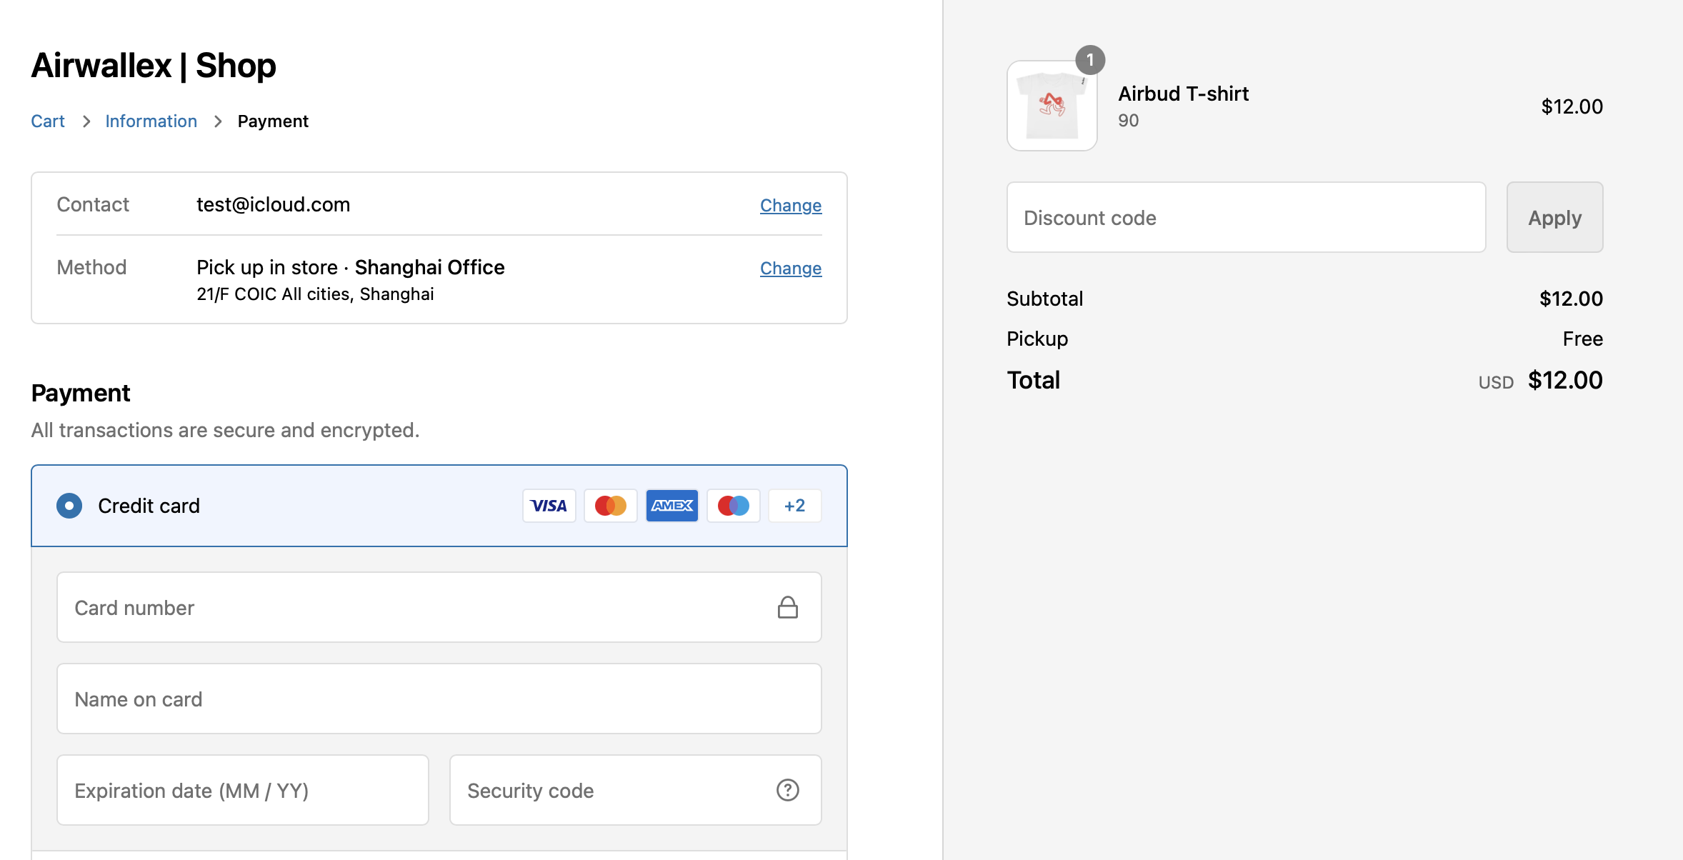Change the contact email address
The image size is (1683, 860).
tap(790, 205)
